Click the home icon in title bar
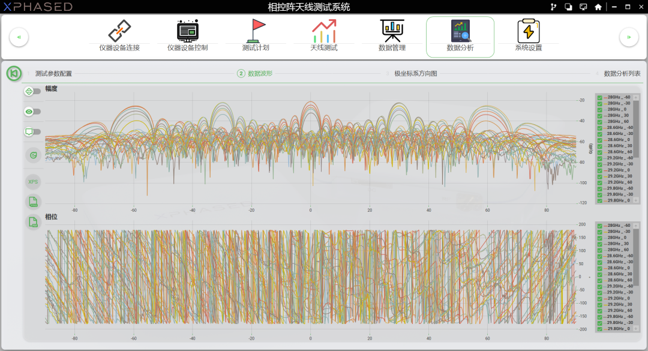The width and height of the screenshot is (648, 351). click(598, 7)
